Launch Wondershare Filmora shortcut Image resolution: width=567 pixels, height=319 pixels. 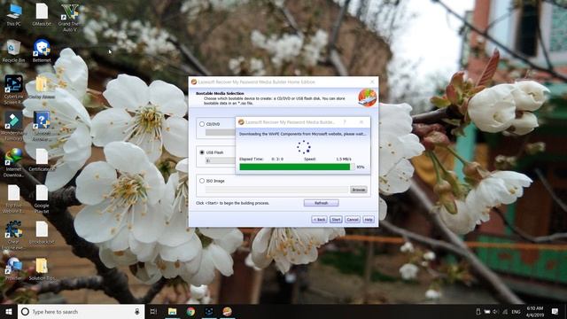13,126
